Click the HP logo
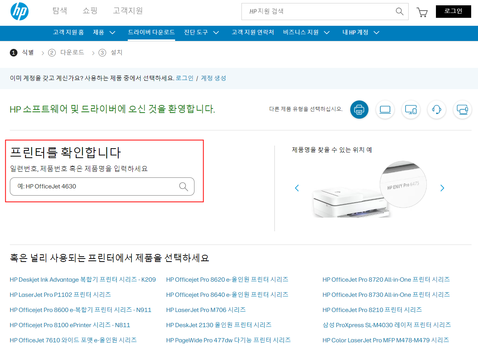The image size is (478, 348). [x=19, y=11]
